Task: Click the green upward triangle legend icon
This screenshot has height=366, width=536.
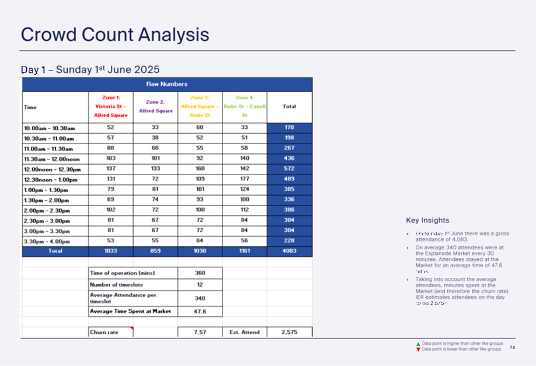Action: 417,344
